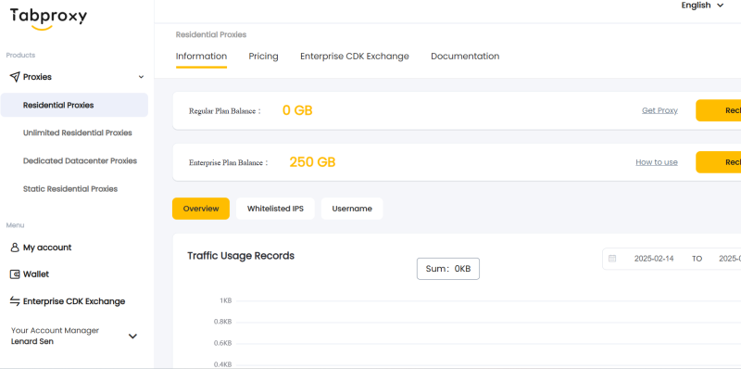Select the Whitelisted IPS tab
741x369 pixels.
point(275,209)
